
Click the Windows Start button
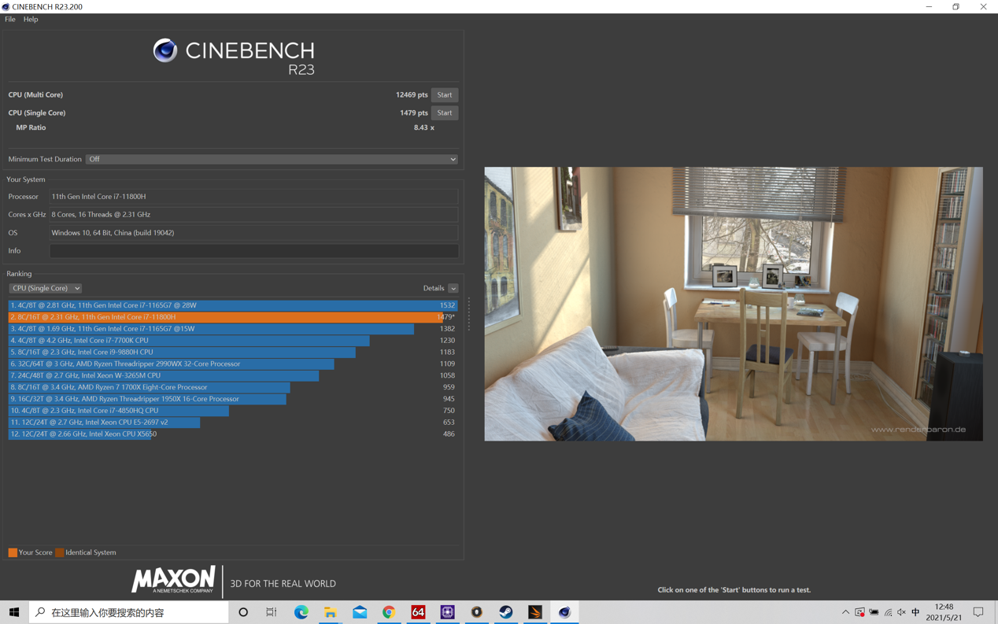click(x=14, y=612)
